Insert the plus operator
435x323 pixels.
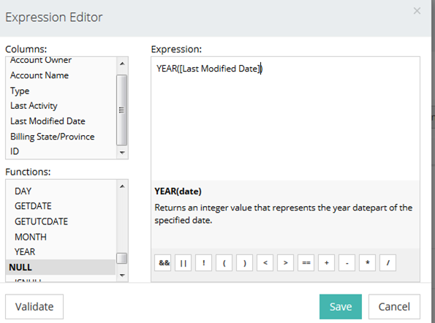(x=327, y=263)
